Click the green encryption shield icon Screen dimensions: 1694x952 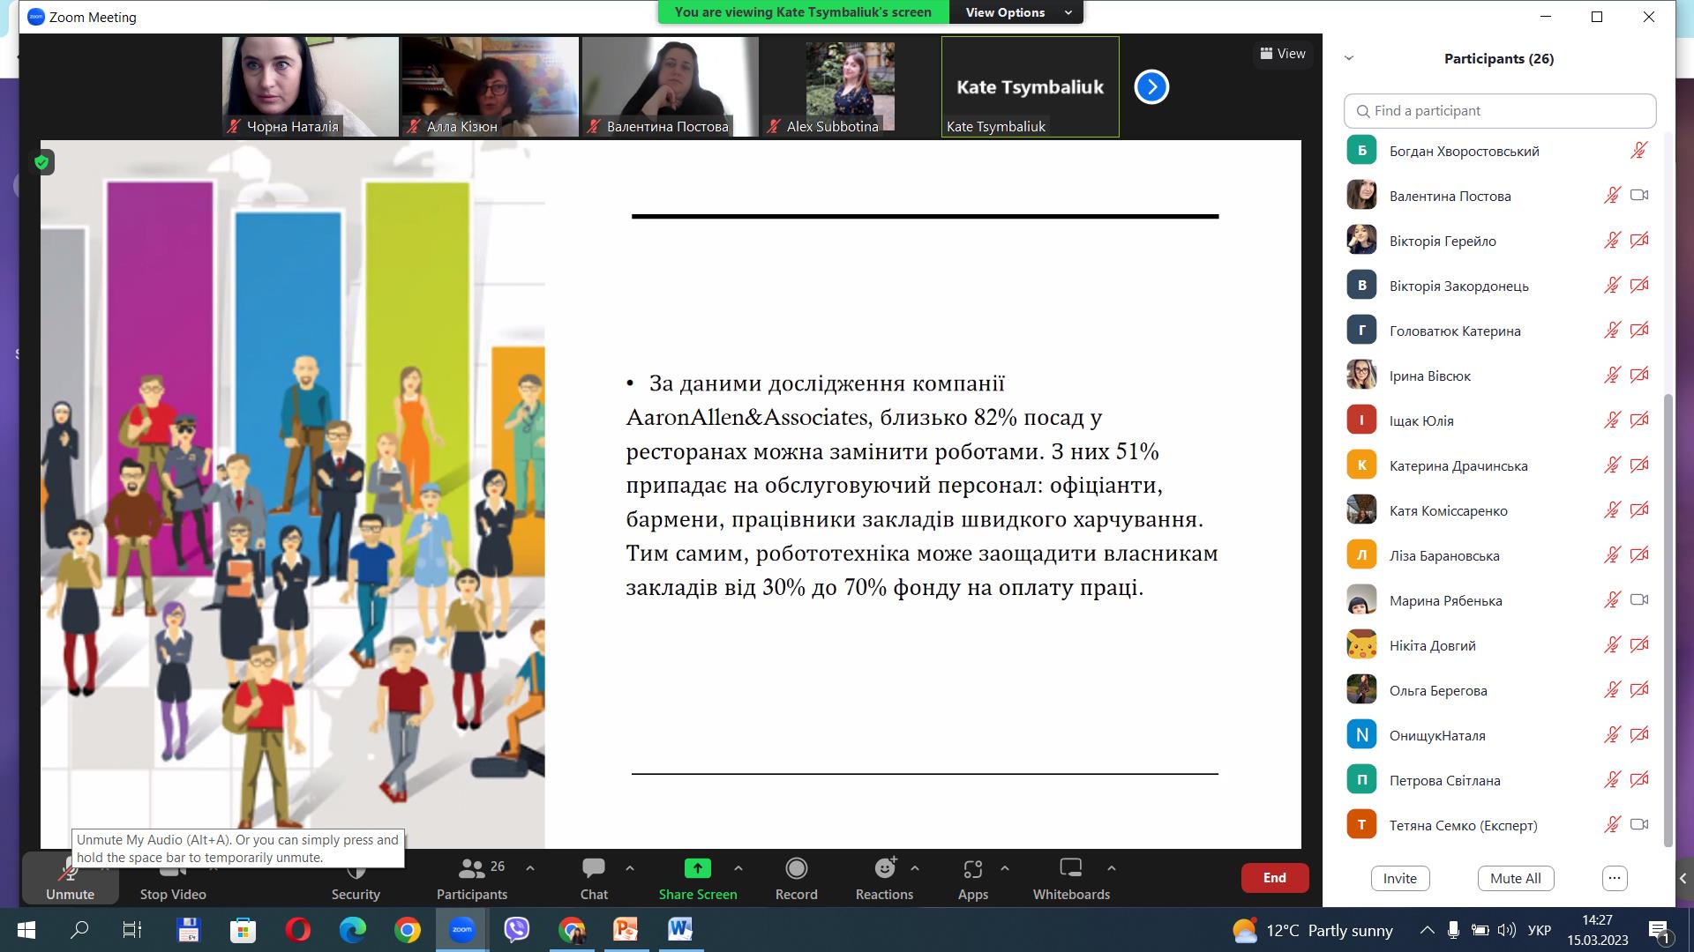coord(41,162)
